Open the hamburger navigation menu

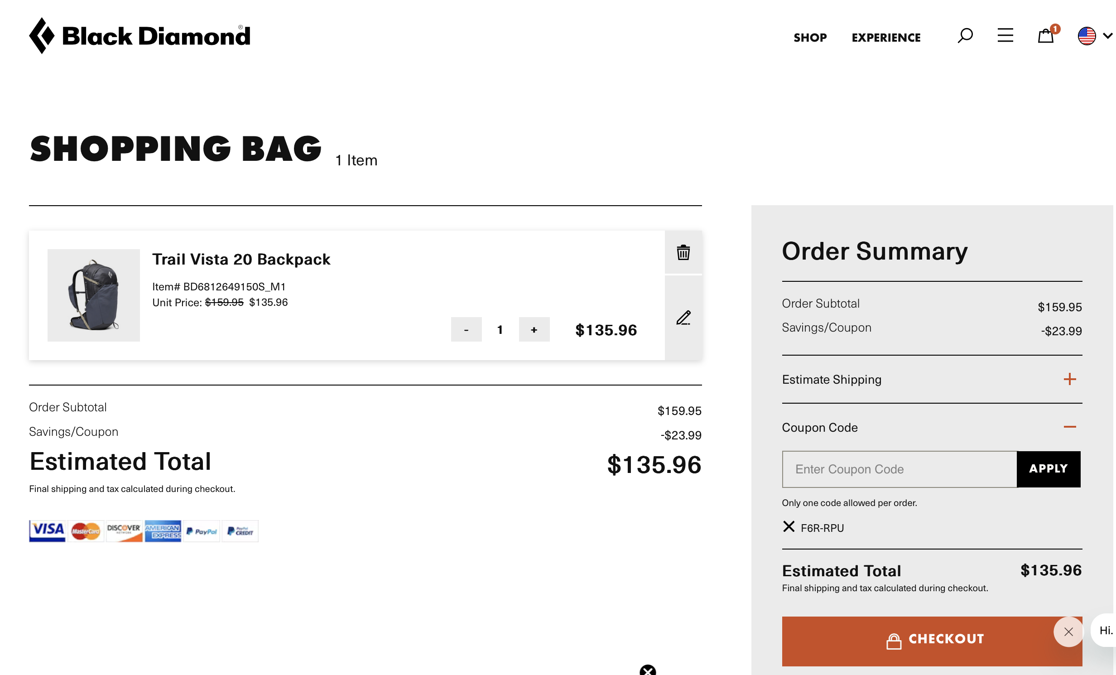1005,36
